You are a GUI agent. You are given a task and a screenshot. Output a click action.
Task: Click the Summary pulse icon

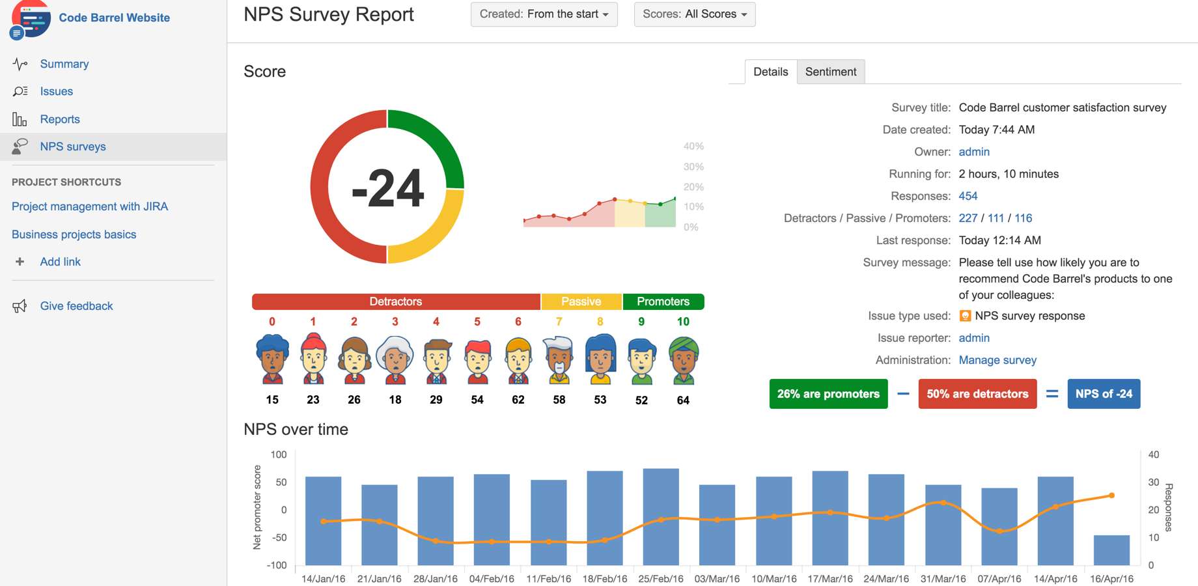[x=20, y=64]
